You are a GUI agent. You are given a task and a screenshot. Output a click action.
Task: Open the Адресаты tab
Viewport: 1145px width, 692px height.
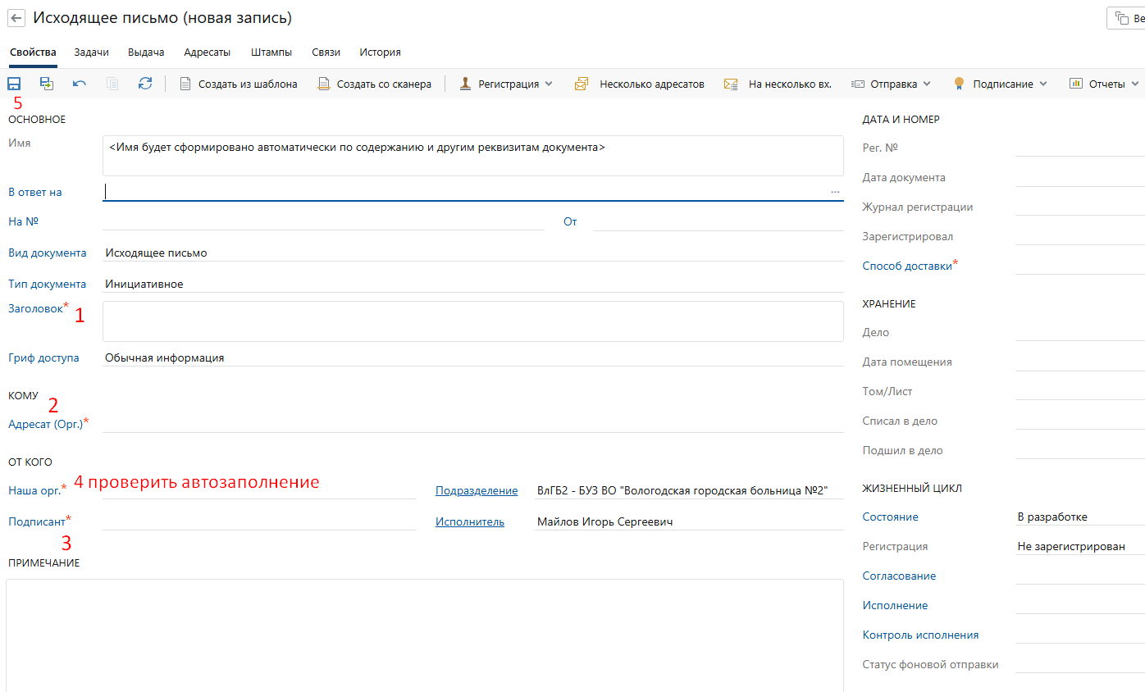(207, 52)
